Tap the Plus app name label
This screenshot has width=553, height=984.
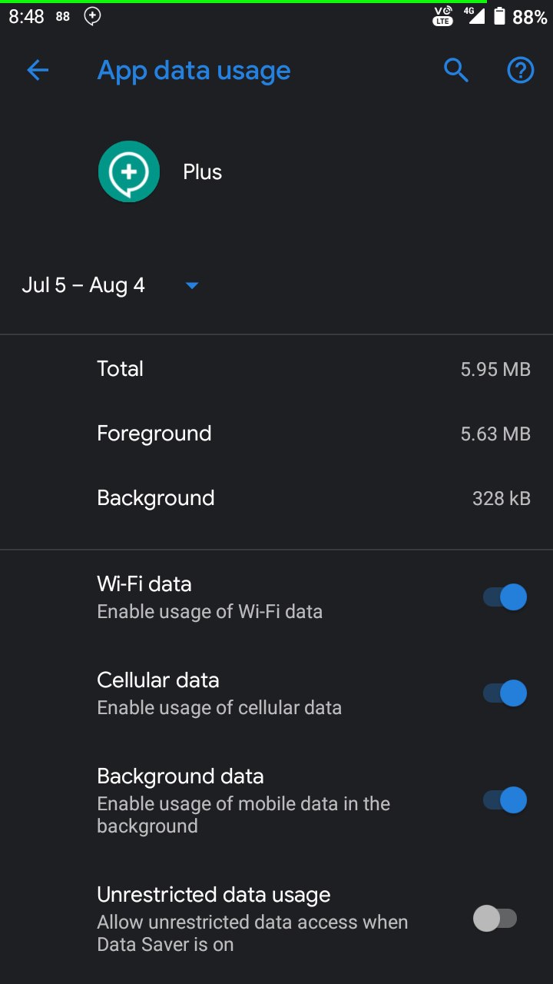203,172
